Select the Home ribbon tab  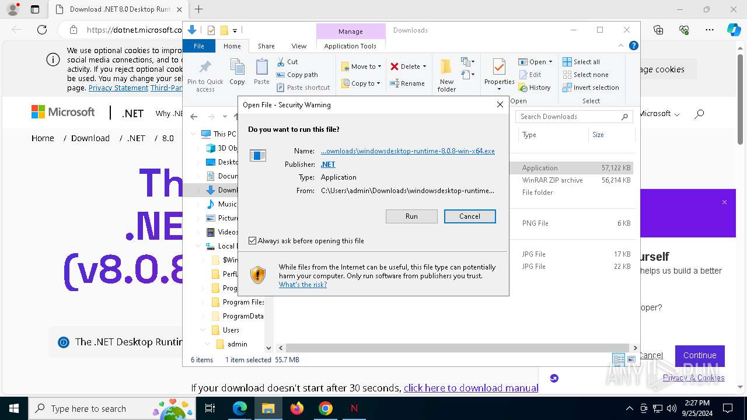[232, 46]
